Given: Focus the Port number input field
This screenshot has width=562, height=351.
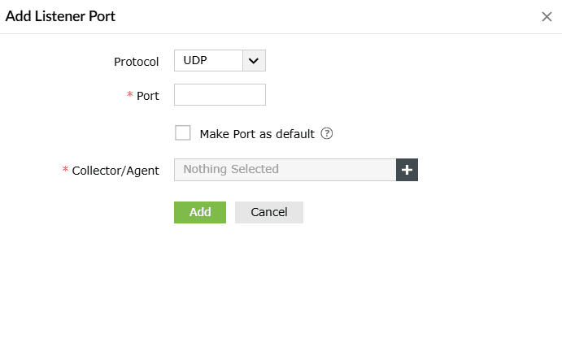Looking at the screenshot, I should coord(220,95).
